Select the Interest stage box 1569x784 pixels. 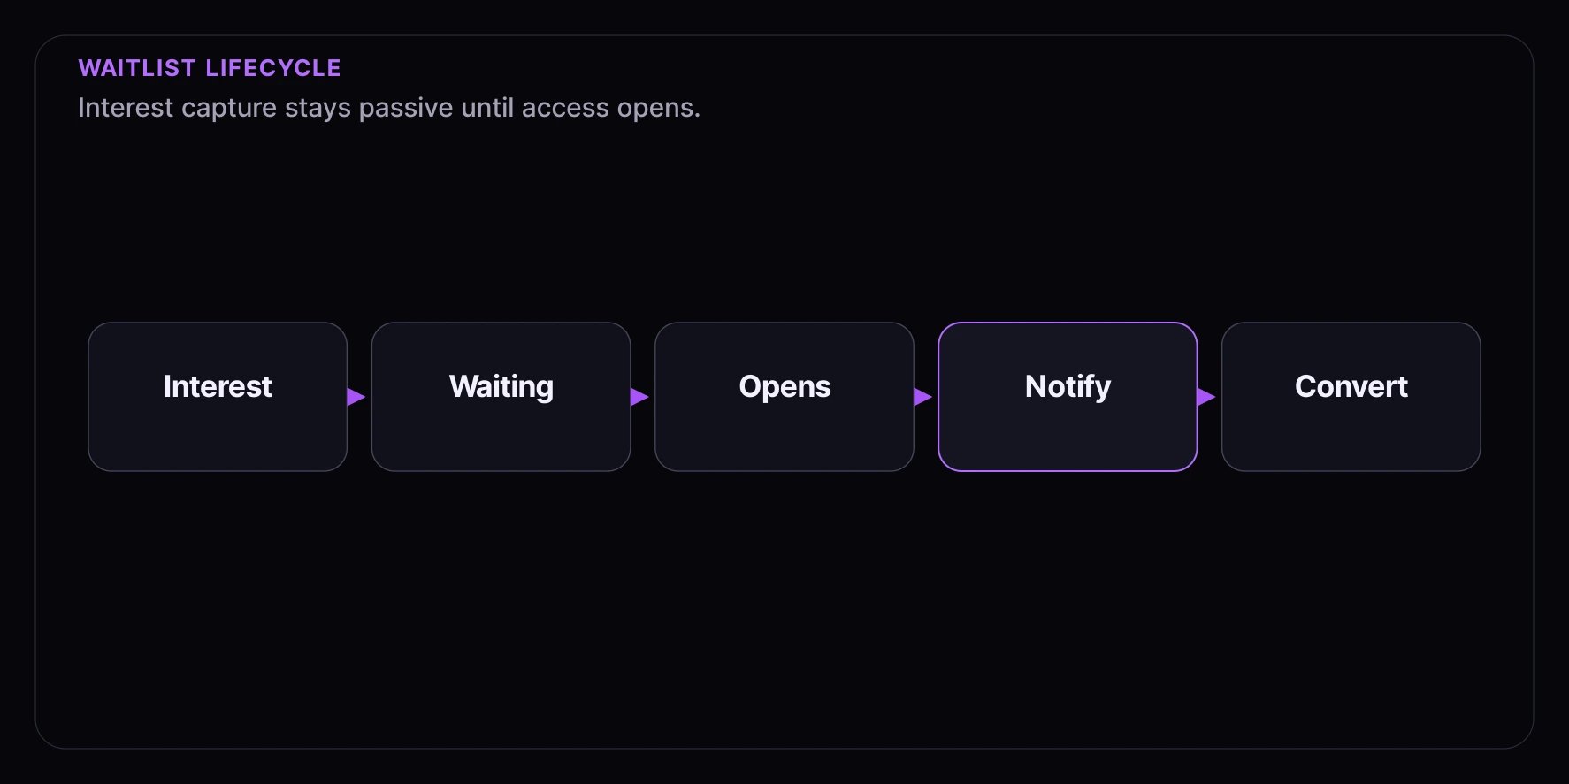tap(218, 397)
